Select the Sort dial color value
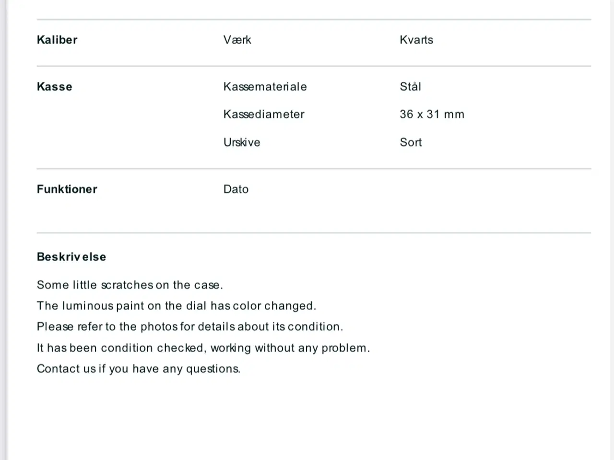The image size is (614, 460). [411, 142]
